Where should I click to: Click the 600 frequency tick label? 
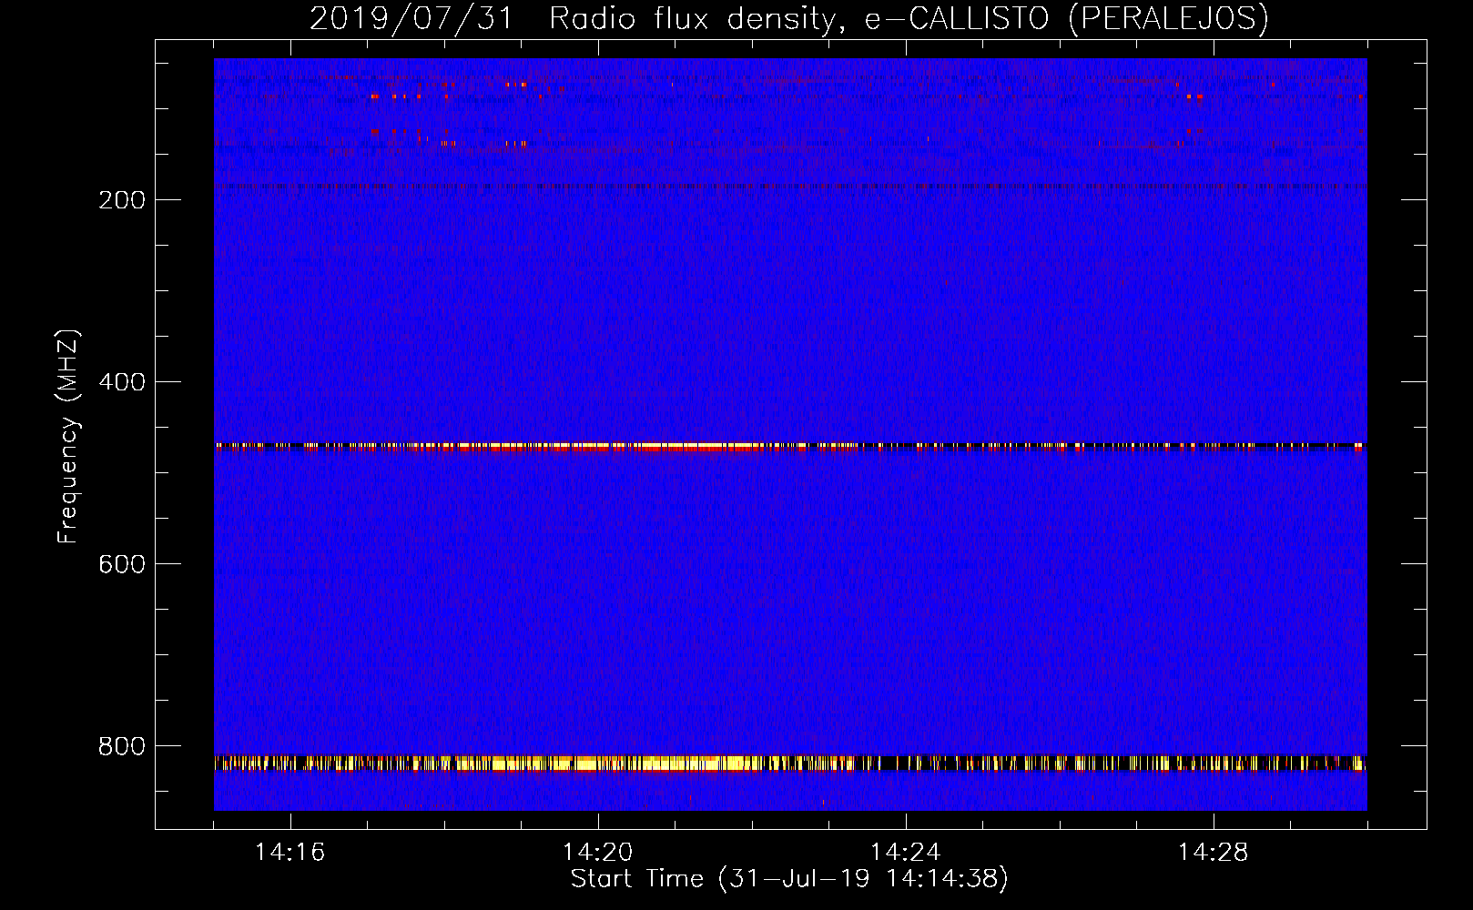point(122,564)
